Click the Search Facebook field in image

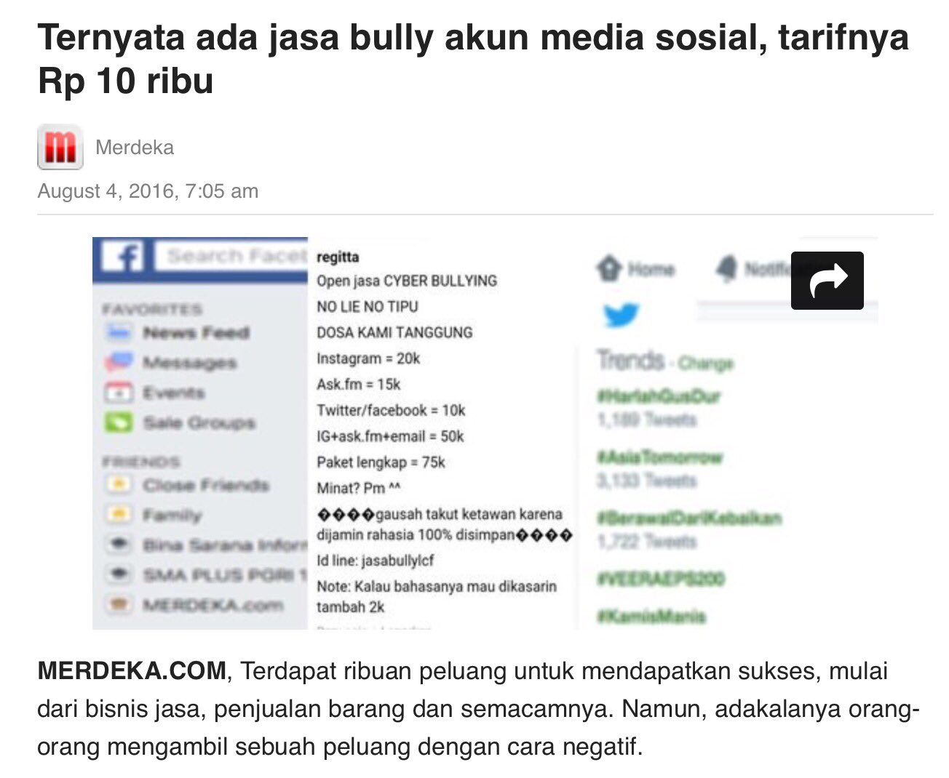[x=231, y=256]
